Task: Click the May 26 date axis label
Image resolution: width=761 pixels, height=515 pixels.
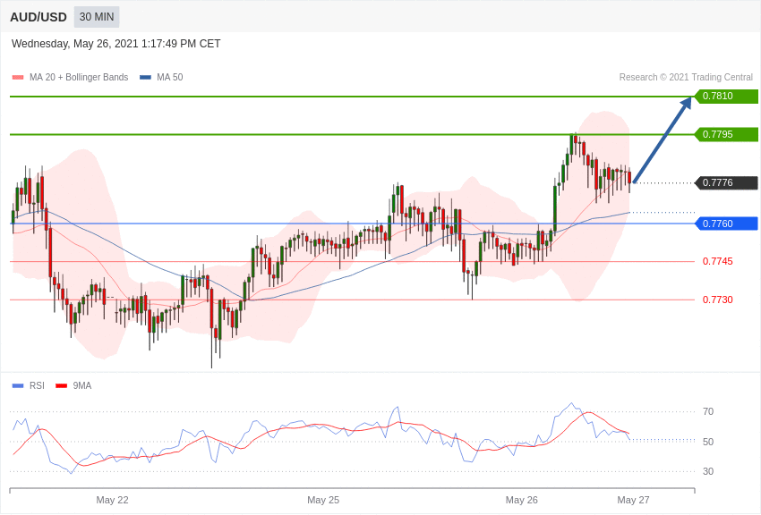Action: [522, 500]
